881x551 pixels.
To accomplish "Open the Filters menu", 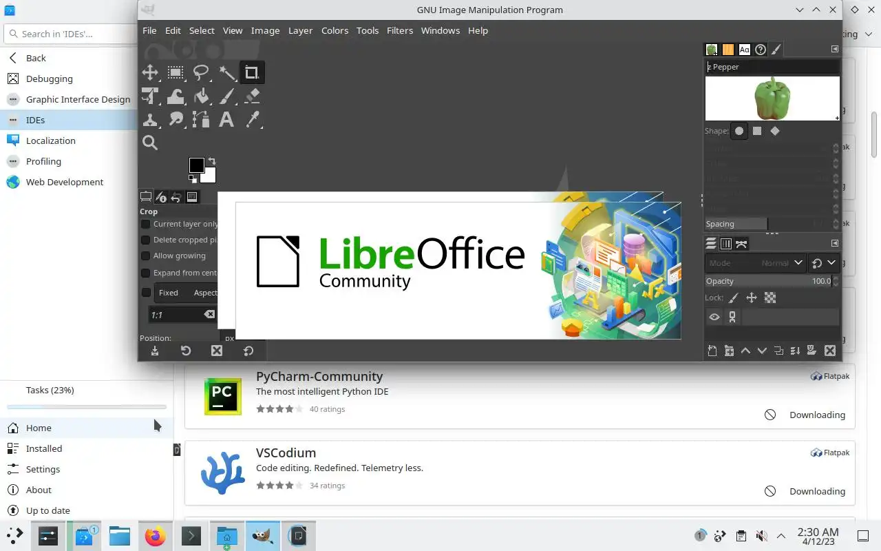I will pyautogui.click(x=400, y=30).
